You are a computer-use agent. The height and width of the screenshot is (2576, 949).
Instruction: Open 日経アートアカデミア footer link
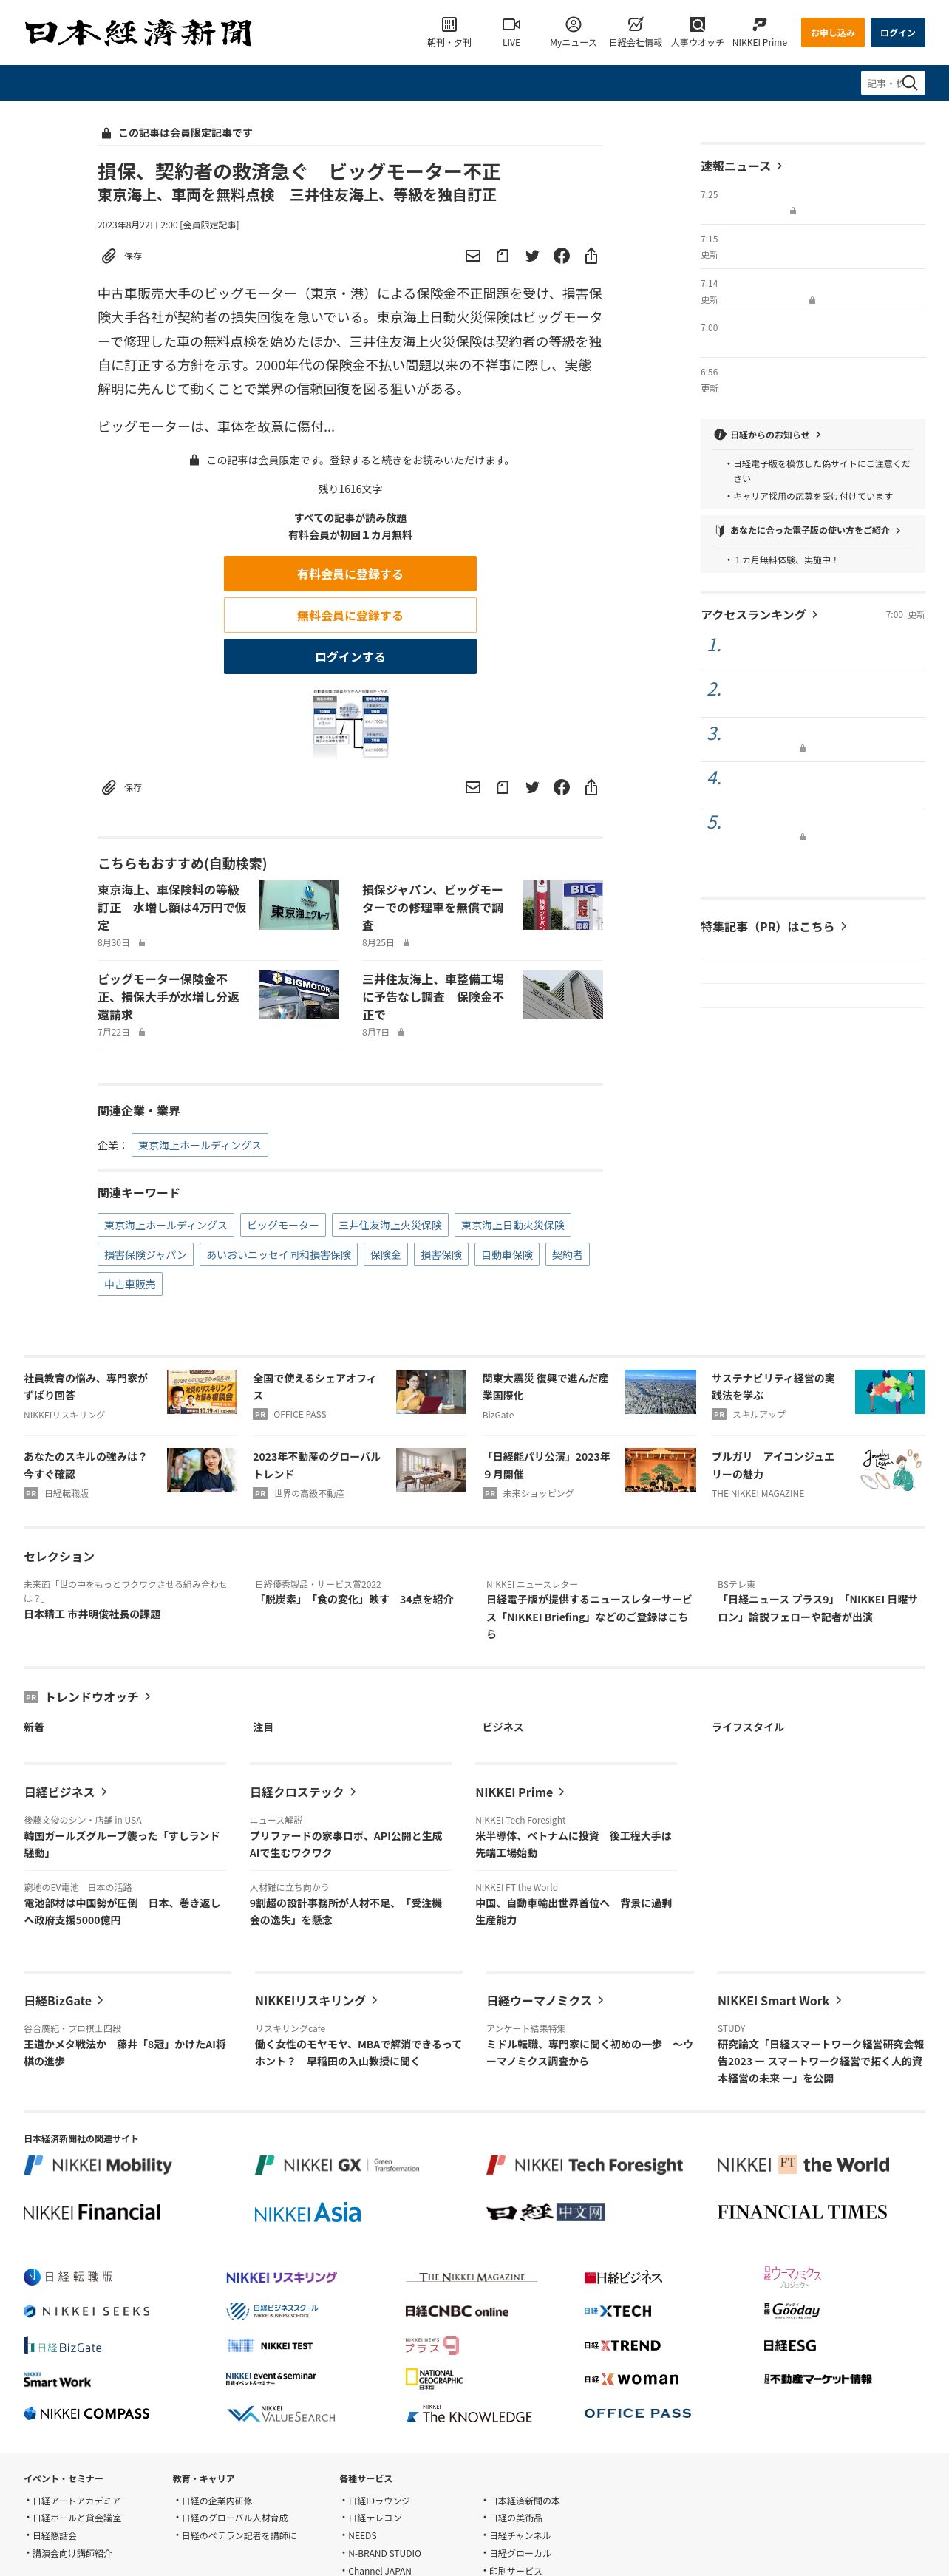[76, 2500]
